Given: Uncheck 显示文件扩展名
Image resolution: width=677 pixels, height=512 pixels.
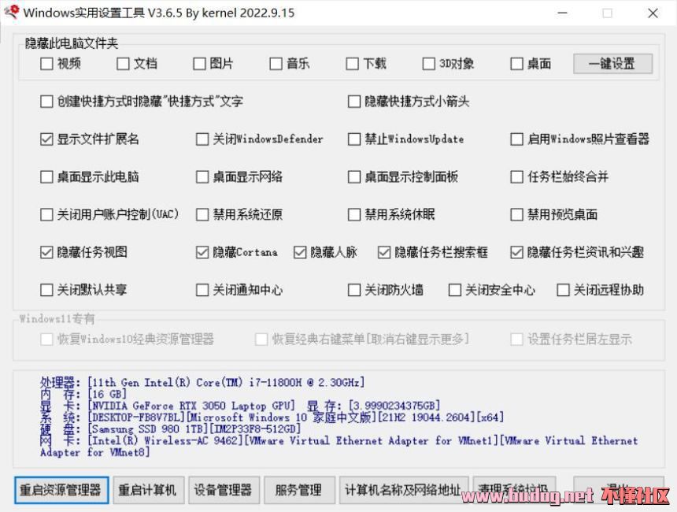Looking at the screenshot, I should [x=46, y=139].
